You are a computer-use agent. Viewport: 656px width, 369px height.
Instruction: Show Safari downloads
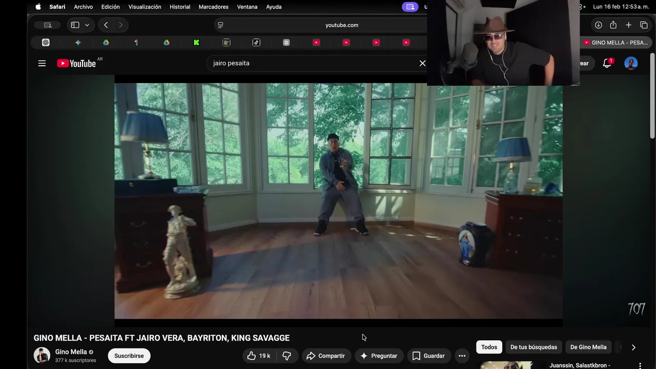598,25
